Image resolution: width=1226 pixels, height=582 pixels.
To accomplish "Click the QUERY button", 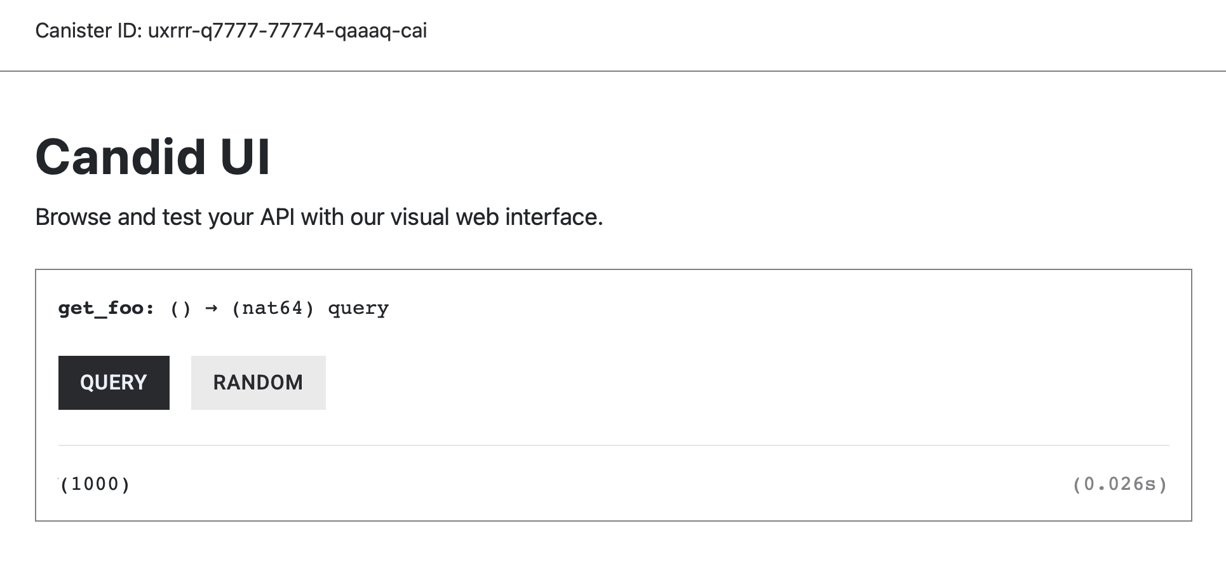I will click(114, 382).
